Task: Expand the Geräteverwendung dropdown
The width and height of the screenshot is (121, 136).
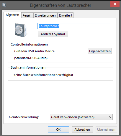Action: (81, 117)
